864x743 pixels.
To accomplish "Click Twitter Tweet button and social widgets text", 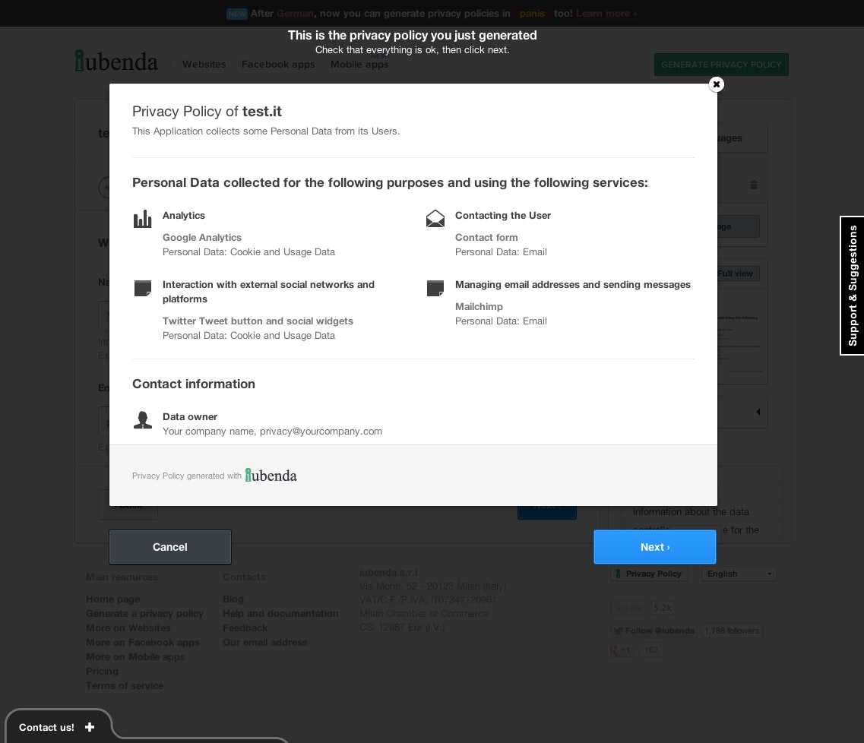I will click(x=258, y=321).
